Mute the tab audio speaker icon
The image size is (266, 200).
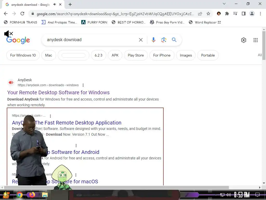pyautogui.click(x=55, y=4)
